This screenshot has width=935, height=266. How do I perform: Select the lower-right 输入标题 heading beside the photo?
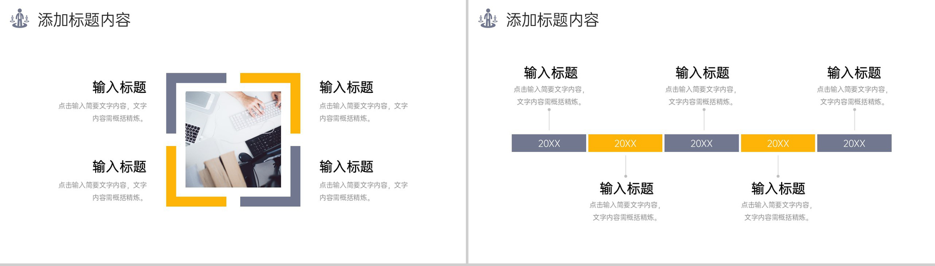(346, 166)
